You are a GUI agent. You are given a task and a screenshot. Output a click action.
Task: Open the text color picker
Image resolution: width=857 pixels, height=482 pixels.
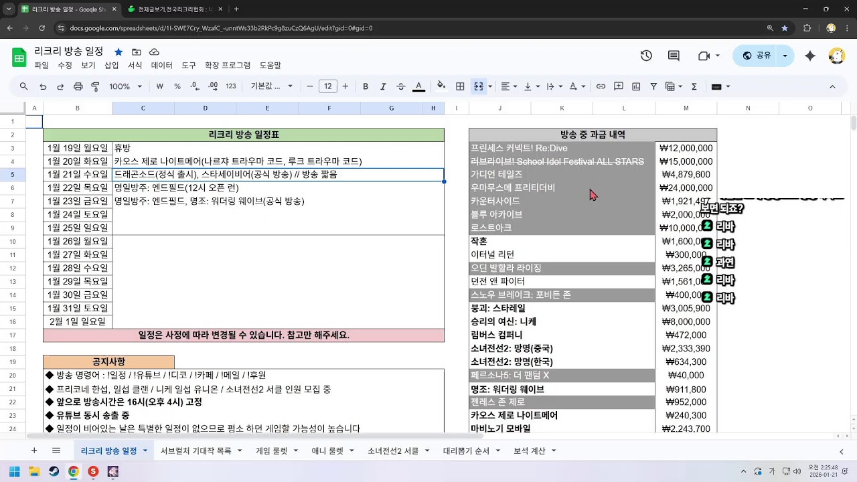418,86
